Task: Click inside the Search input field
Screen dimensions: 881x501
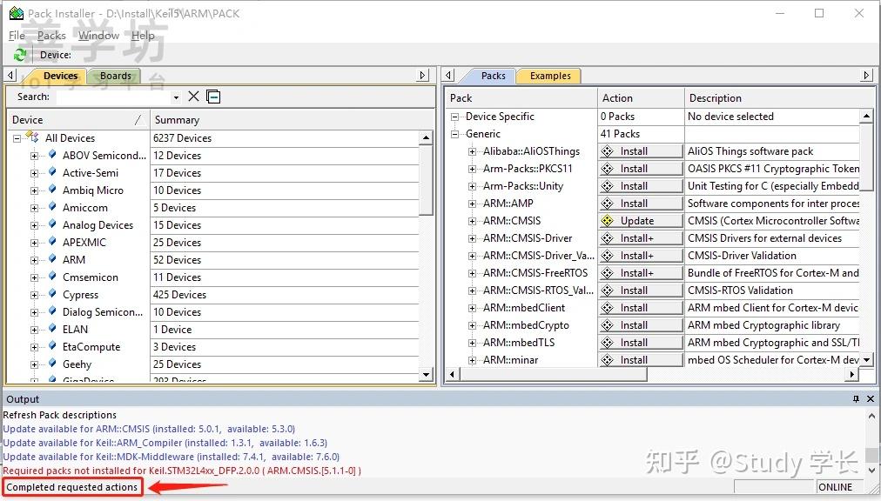Action: pyautogui.click(x=113, y=97)
